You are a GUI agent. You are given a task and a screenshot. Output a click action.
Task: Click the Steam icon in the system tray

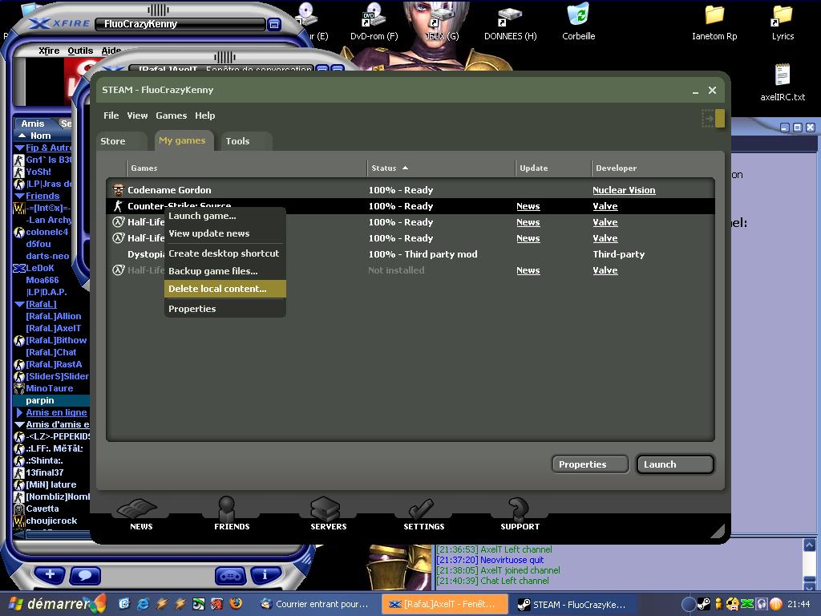coord(704,604)
